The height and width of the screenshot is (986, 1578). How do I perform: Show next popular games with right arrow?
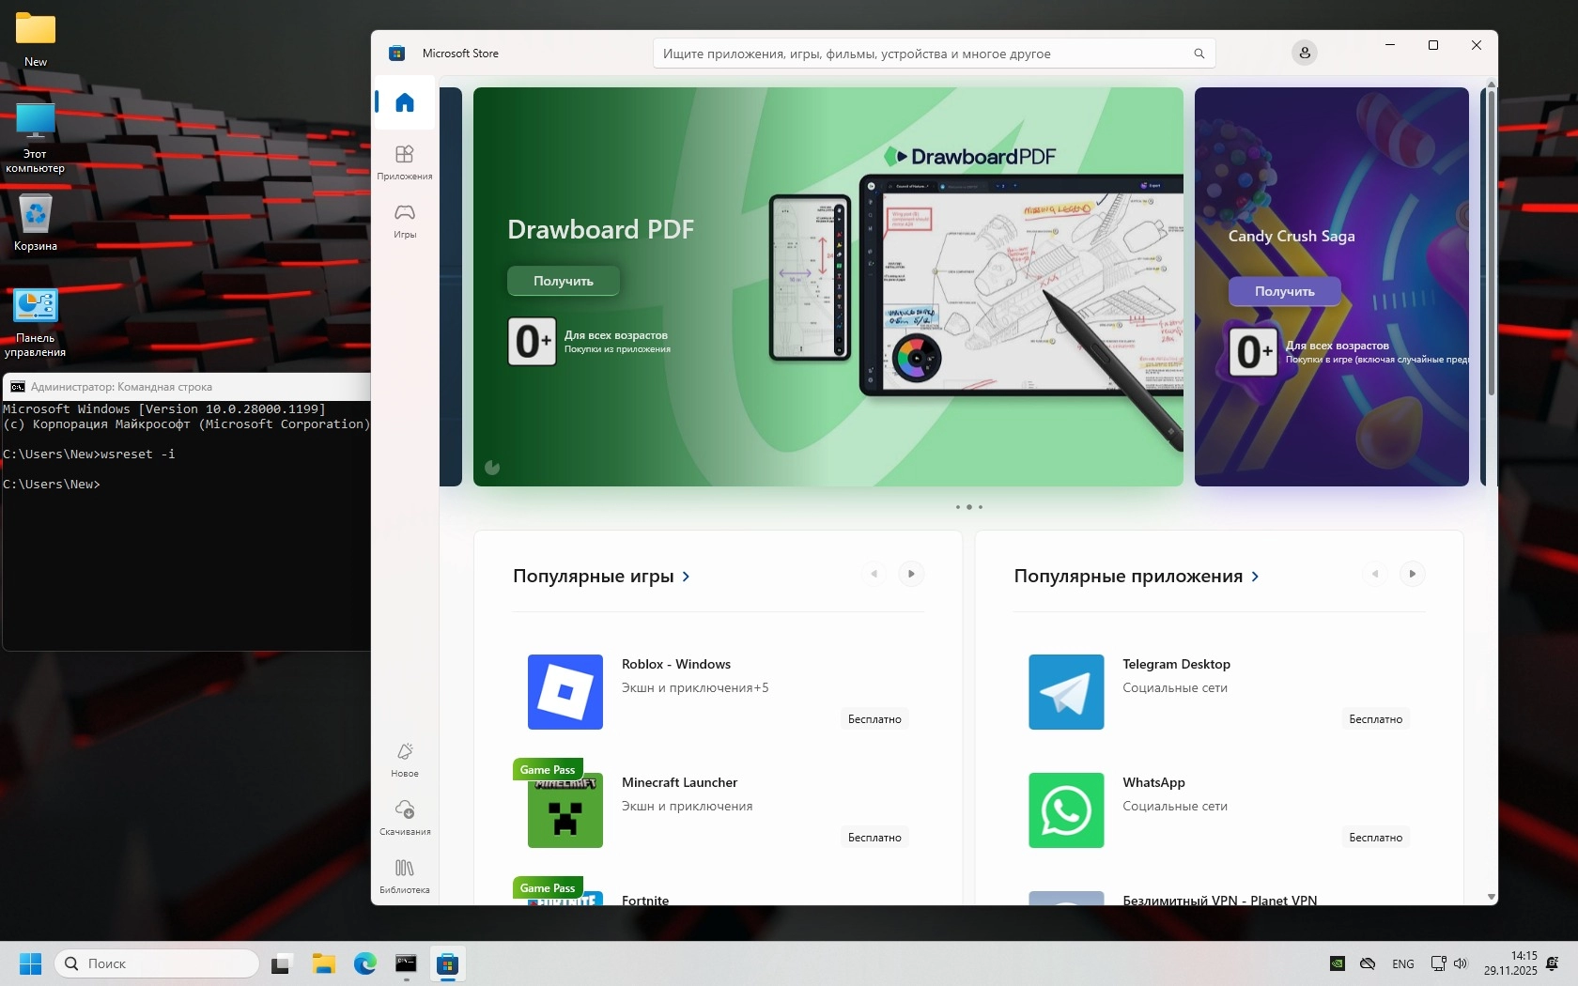[x=911, y=574]
